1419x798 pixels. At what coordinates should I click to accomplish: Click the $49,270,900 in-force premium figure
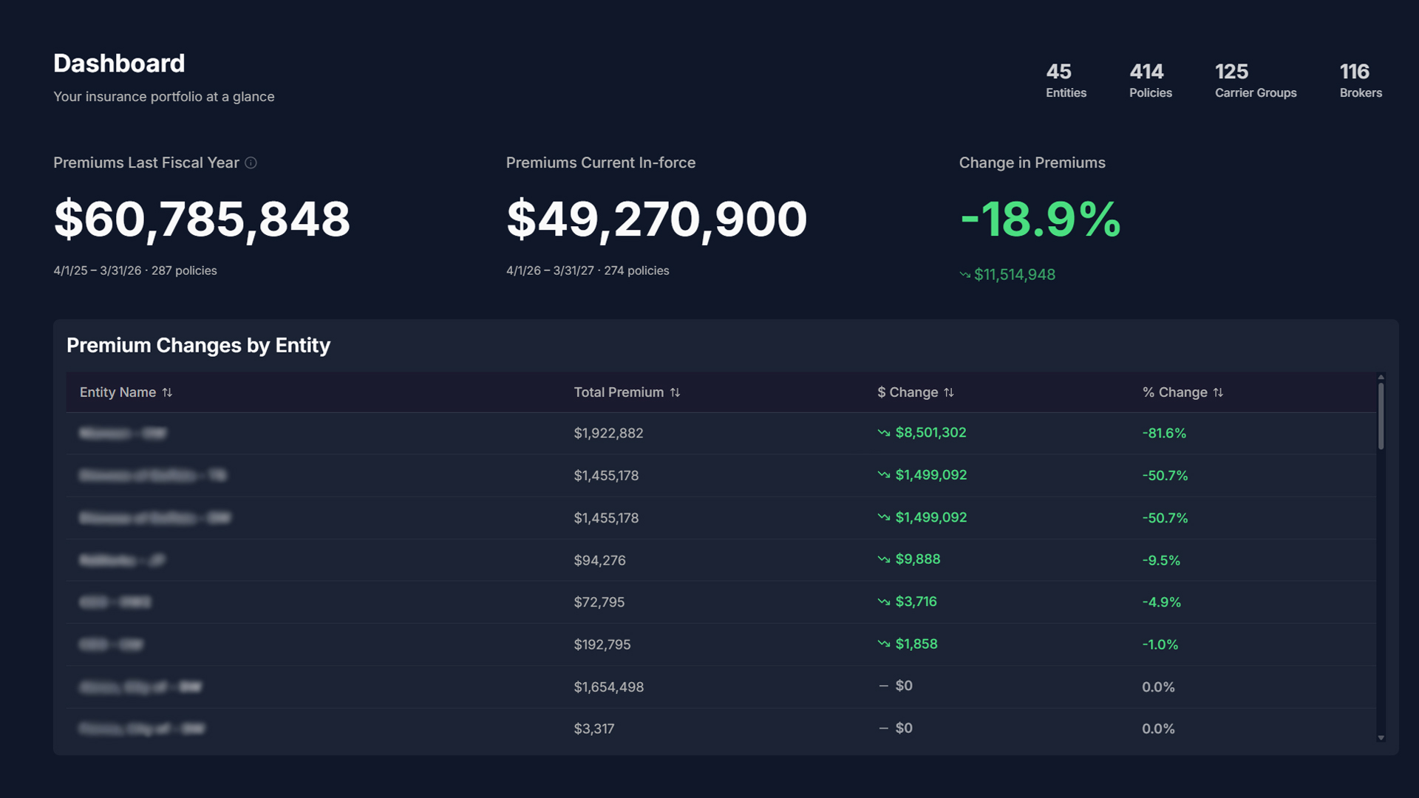656,219
